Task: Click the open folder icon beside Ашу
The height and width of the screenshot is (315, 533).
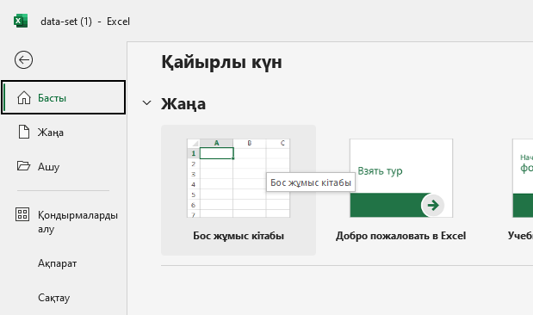Action: click(23, 165)
